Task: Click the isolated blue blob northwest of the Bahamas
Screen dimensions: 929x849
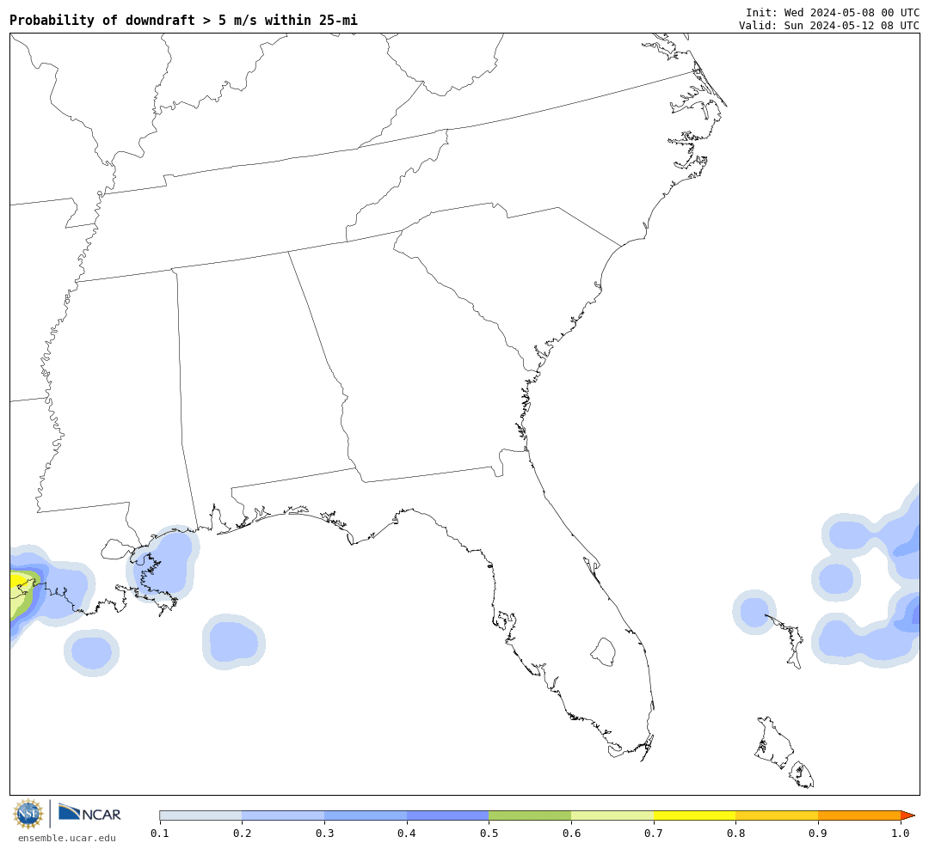Action: pyautogui.click(x=754, y=612)
